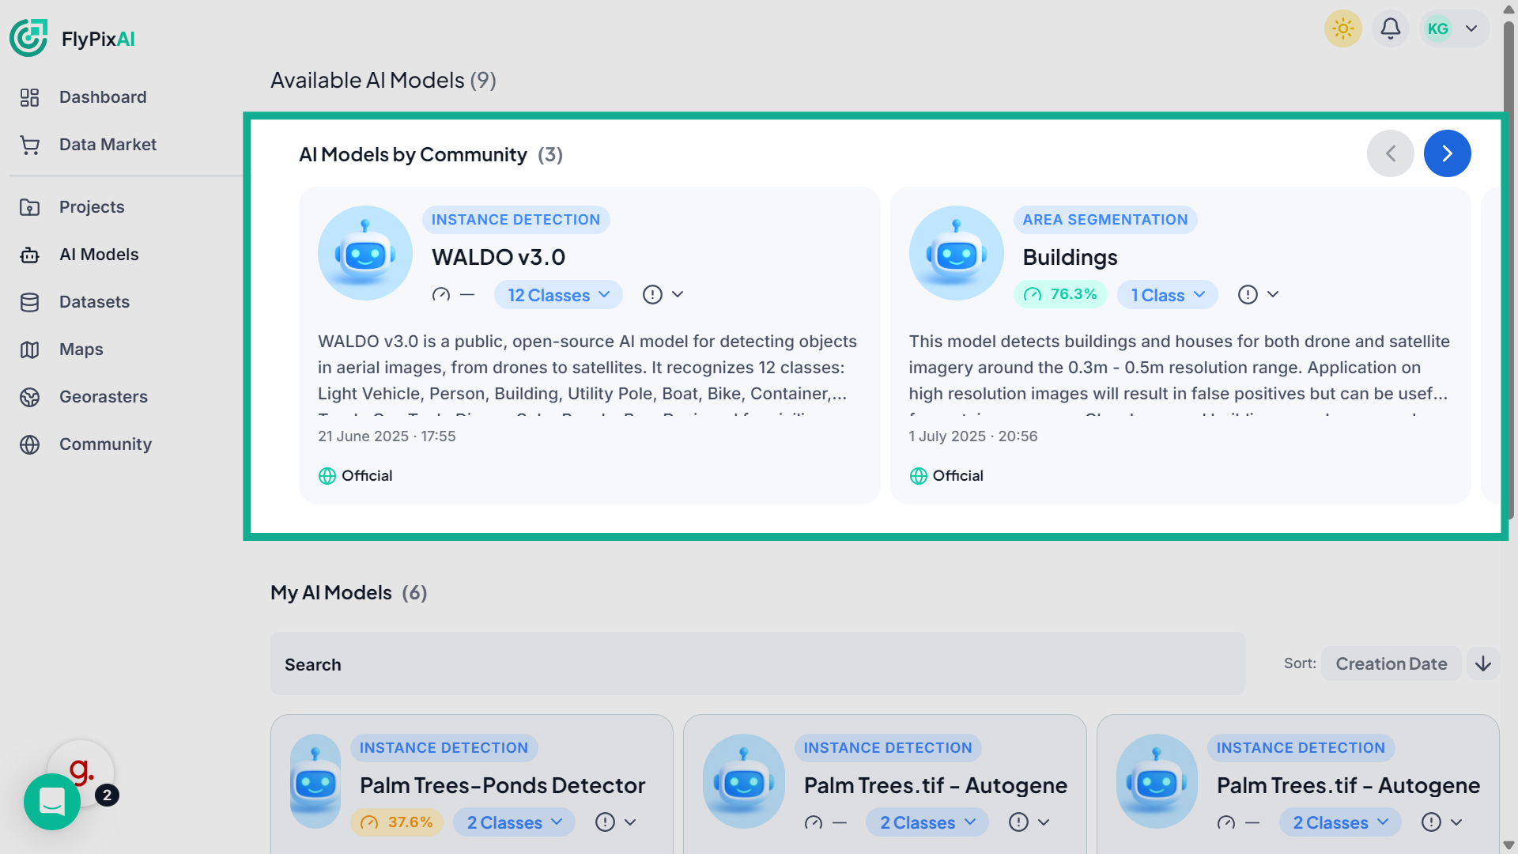Image resolution: width=1518 pixels, height=854 pixels.
Task: Click Buildings Official globe icon
Action: 919,476
